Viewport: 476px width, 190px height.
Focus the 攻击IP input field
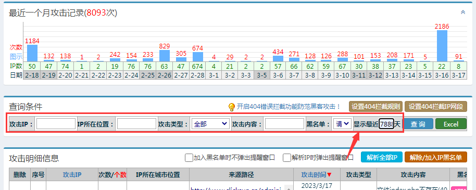click(56, 124)
